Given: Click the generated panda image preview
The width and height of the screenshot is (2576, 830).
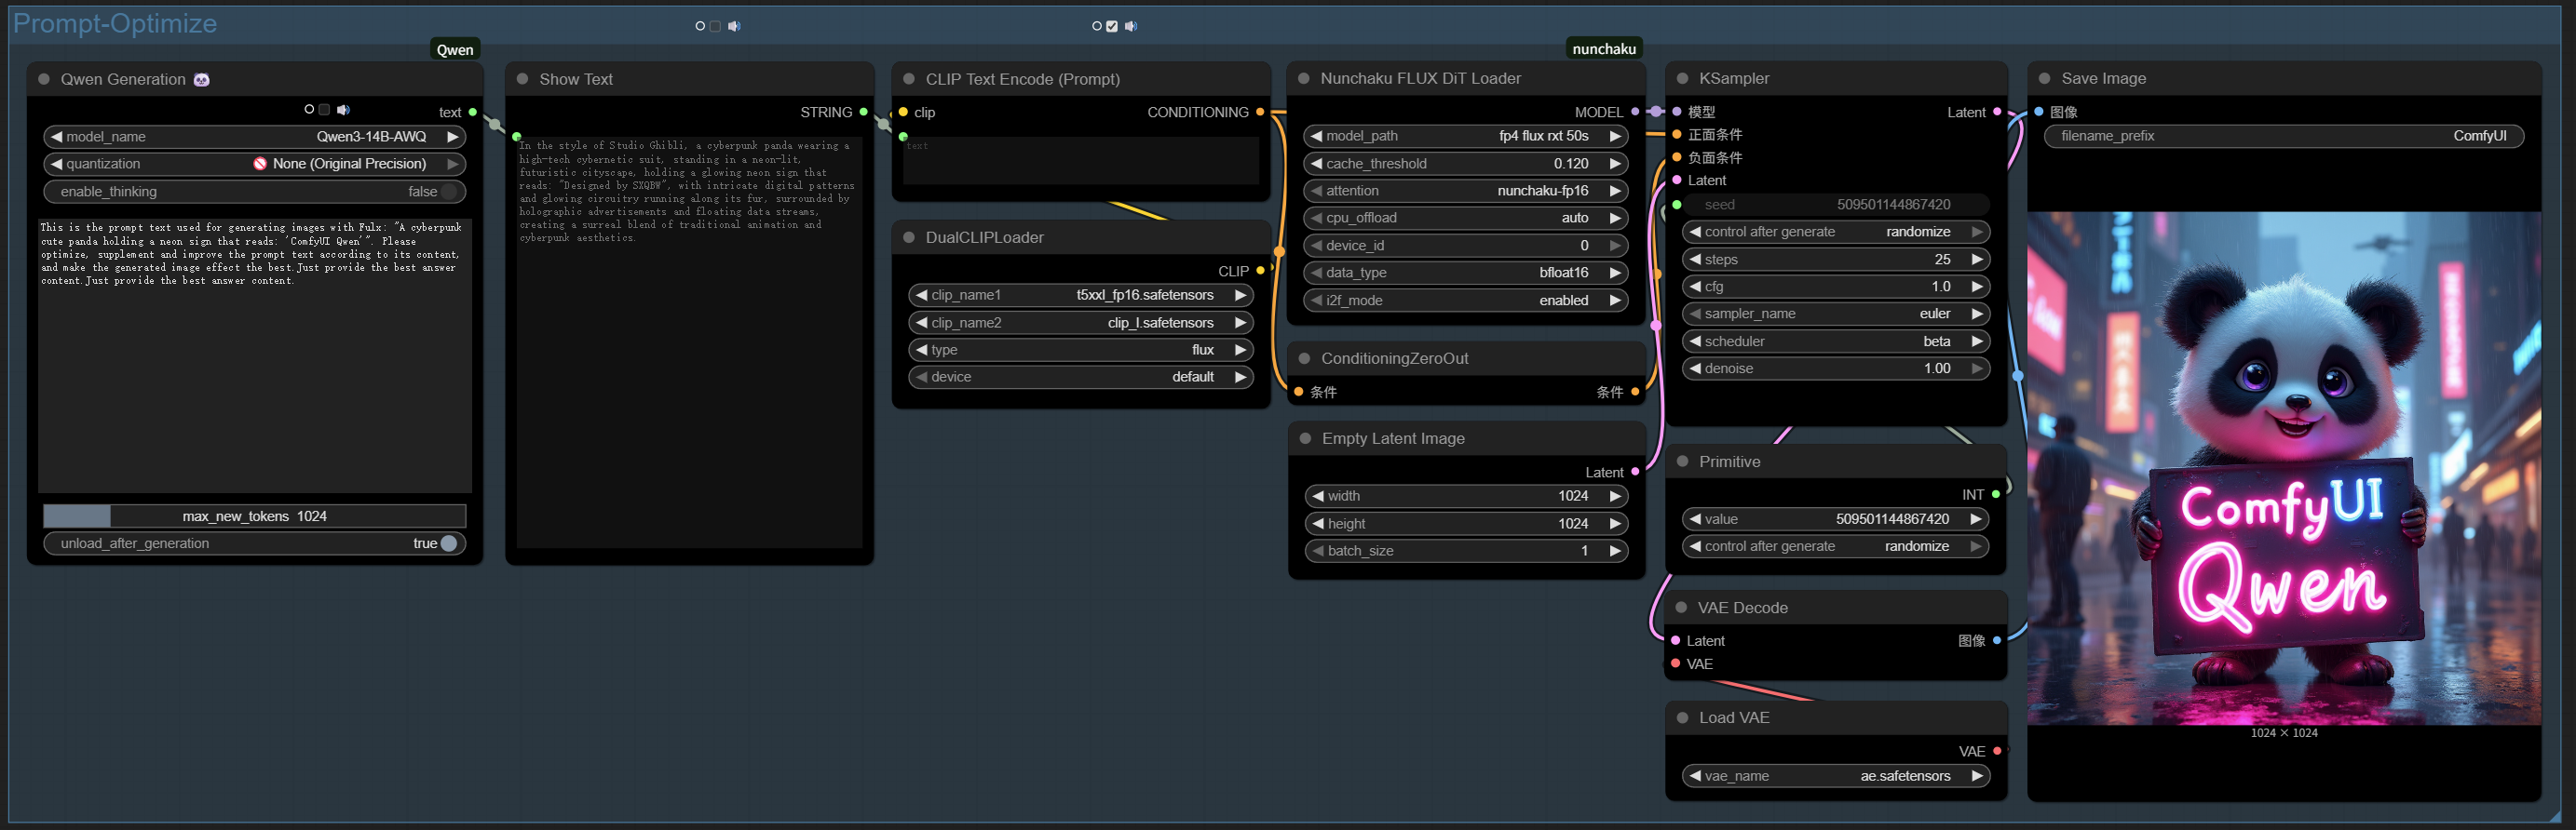Looking at the screenshot, I should [x=2284, y=468].
